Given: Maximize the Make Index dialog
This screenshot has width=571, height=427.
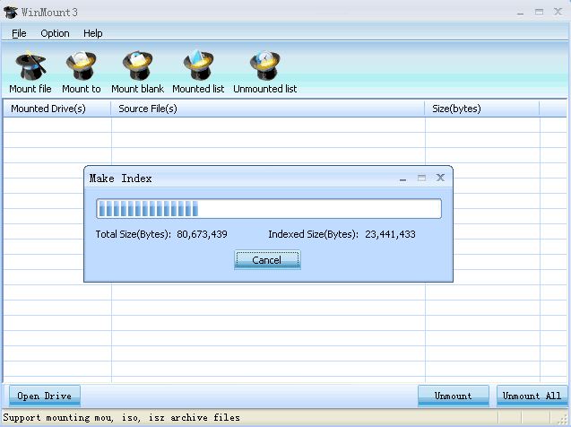Looking at the screenshot, I should tap(421, 178).
